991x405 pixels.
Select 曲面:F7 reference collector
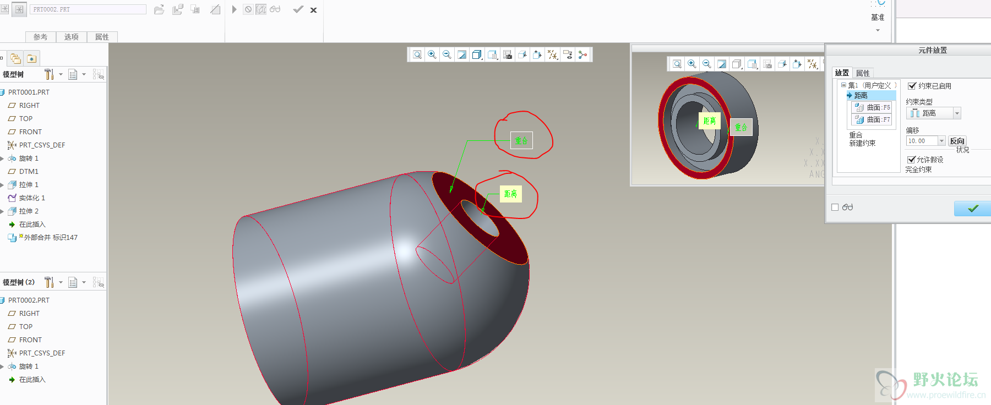[871, 119]
